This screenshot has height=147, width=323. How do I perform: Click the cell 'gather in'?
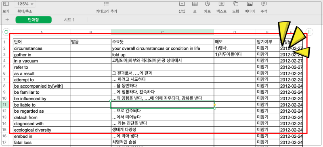(42, 55)
